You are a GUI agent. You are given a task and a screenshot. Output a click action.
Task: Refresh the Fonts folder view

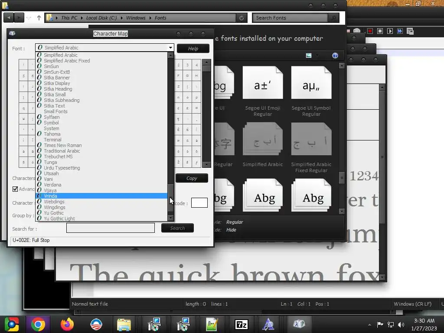click(242, 18)
